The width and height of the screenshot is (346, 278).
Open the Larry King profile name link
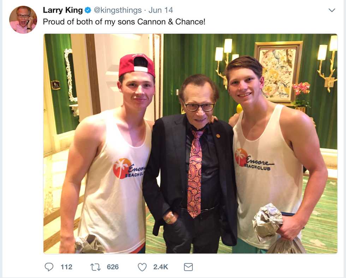pos(62,10)
